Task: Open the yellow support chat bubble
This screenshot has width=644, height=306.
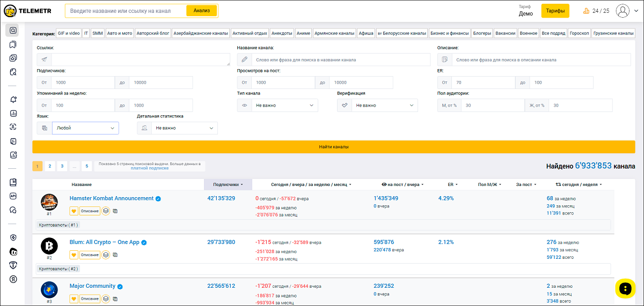Action: (x=624, y=289)
